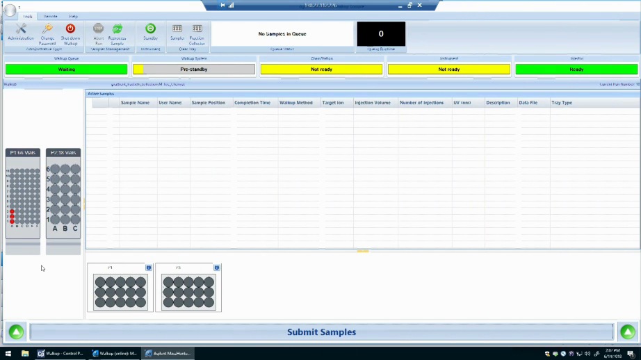Click the left green up-arrow button
The width and height of the screenshot is (641, 360).
coord(16,332)
